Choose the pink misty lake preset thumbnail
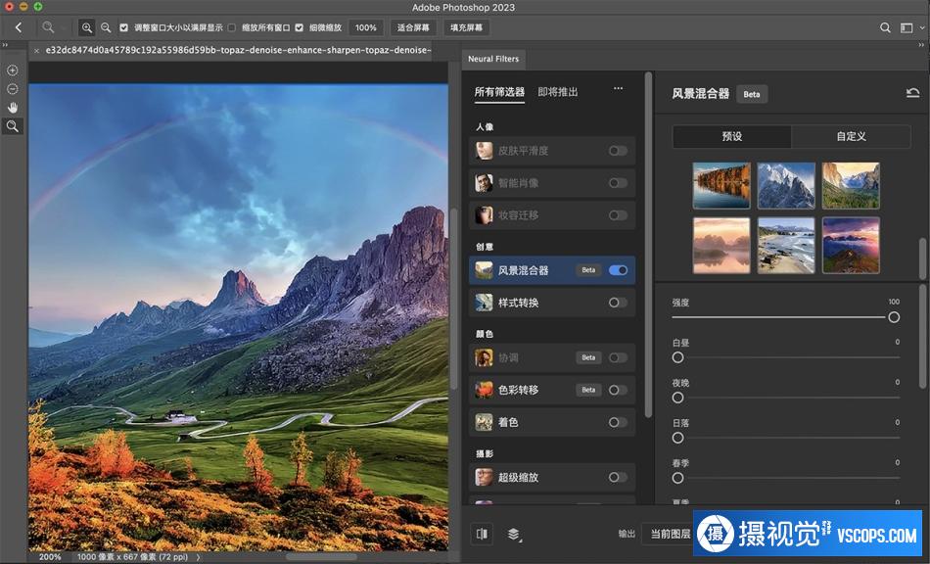This screenshot has width=930, height=564. [721, 246]
